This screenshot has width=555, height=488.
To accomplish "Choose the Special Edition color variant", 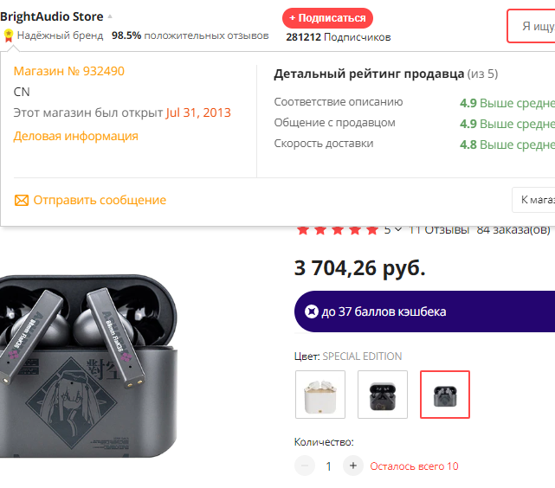I will tap(445, 395).
